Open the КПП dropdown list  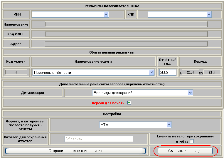[x=209, y=14]
